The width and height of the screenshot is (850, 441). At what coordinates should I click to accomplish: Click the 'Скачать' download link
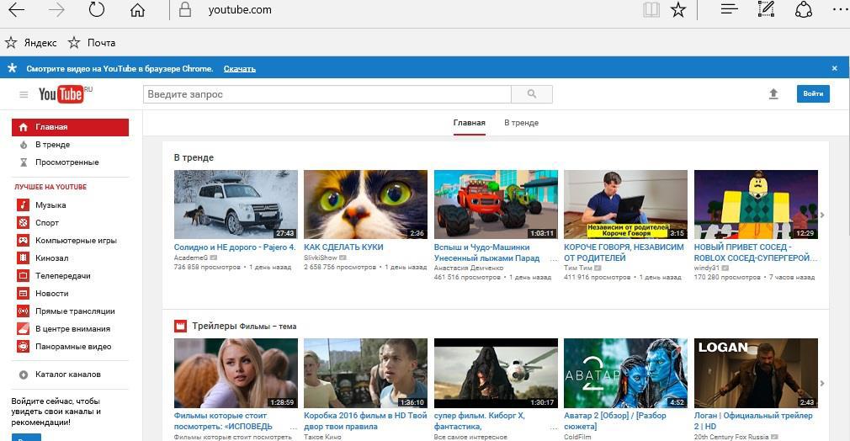click(x=239, y=68)
